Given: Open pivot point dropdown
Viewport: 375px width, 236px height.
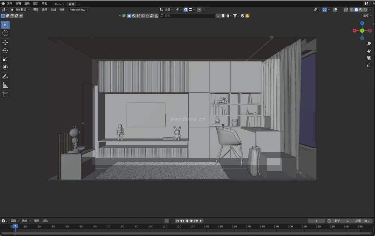Looking at the screenshot, I should (178, 10).
